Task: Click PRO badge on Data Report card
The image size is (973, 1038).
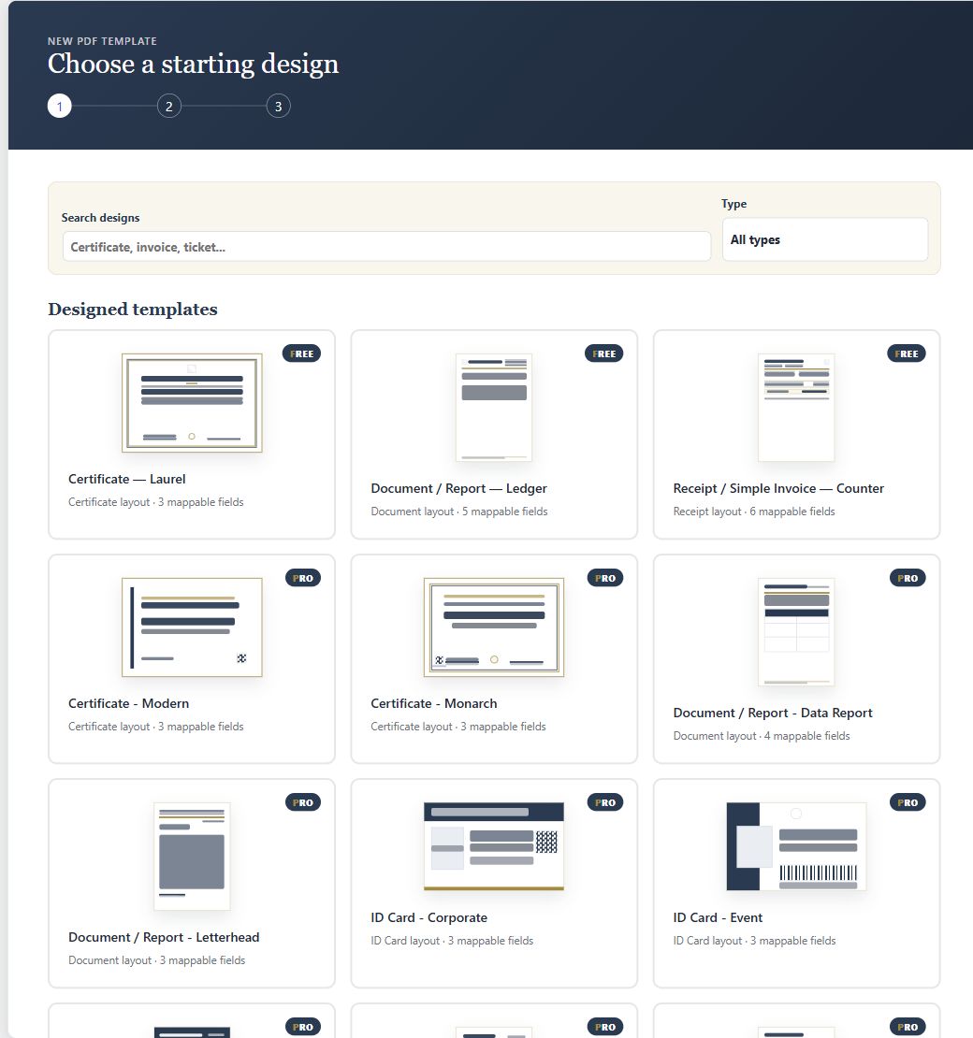Action: click(x=908, y=578)
